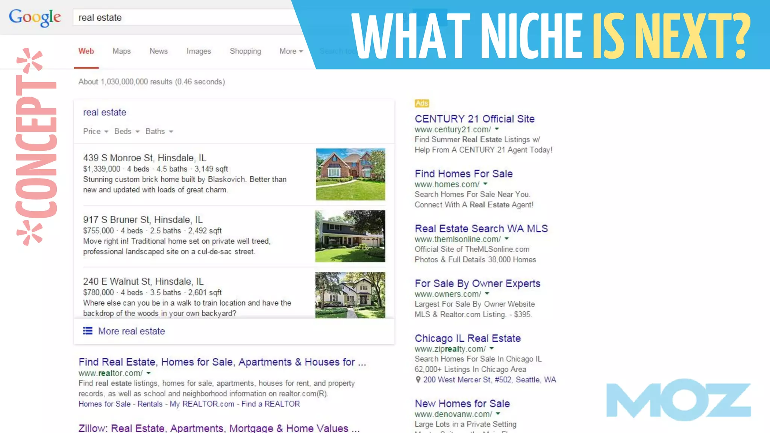This screenshot has height=433, width=770.
Task: Open the Find Homes For Sale ad
Action: pos(464,174)
